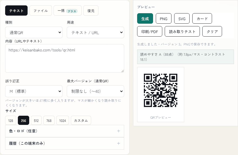Open the 誤り訂正 dropdown showing M（標準）
This screenshot has height=155, width=238.
pos(34,91)
